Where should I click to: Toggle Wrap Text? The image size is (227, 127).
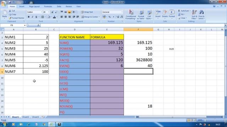pos(87,12)
